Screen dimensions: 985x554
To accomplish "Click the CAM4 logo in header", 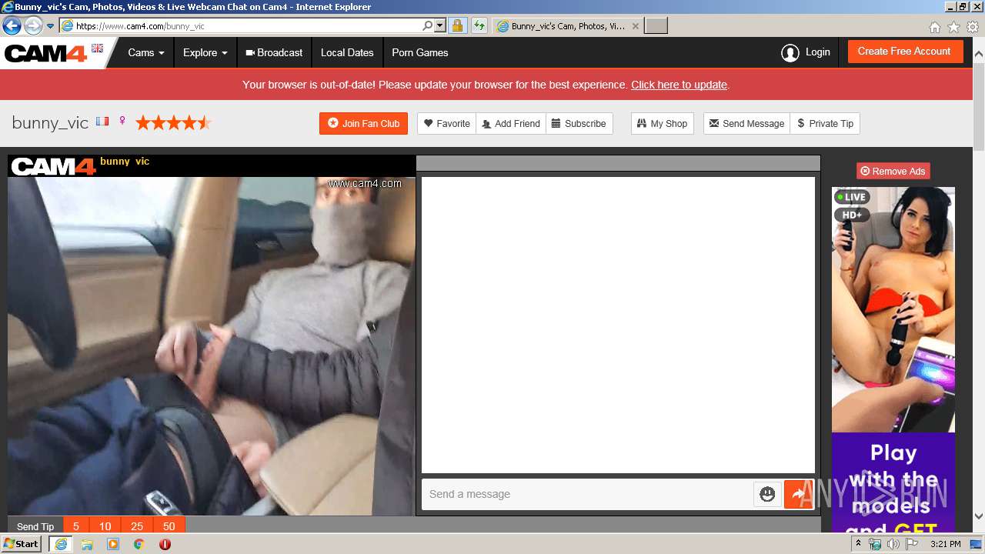I will click(46, 53).
